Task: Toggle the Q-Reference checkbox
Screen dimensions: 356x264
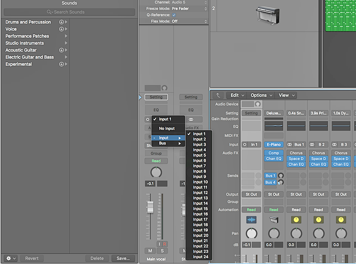Action: click(174, 15)
